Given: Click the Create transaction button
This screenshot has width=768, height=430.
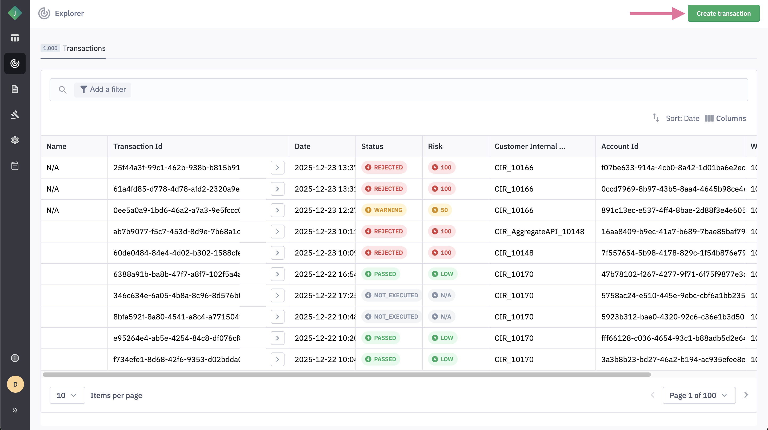Looking at the screenshot, I should tap(723, 13).
